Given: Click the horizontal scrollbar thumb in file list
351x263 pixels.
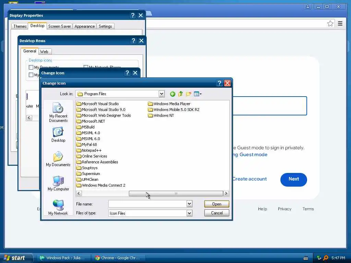Looking at the screenshot, I should click(x=176, y=193).
